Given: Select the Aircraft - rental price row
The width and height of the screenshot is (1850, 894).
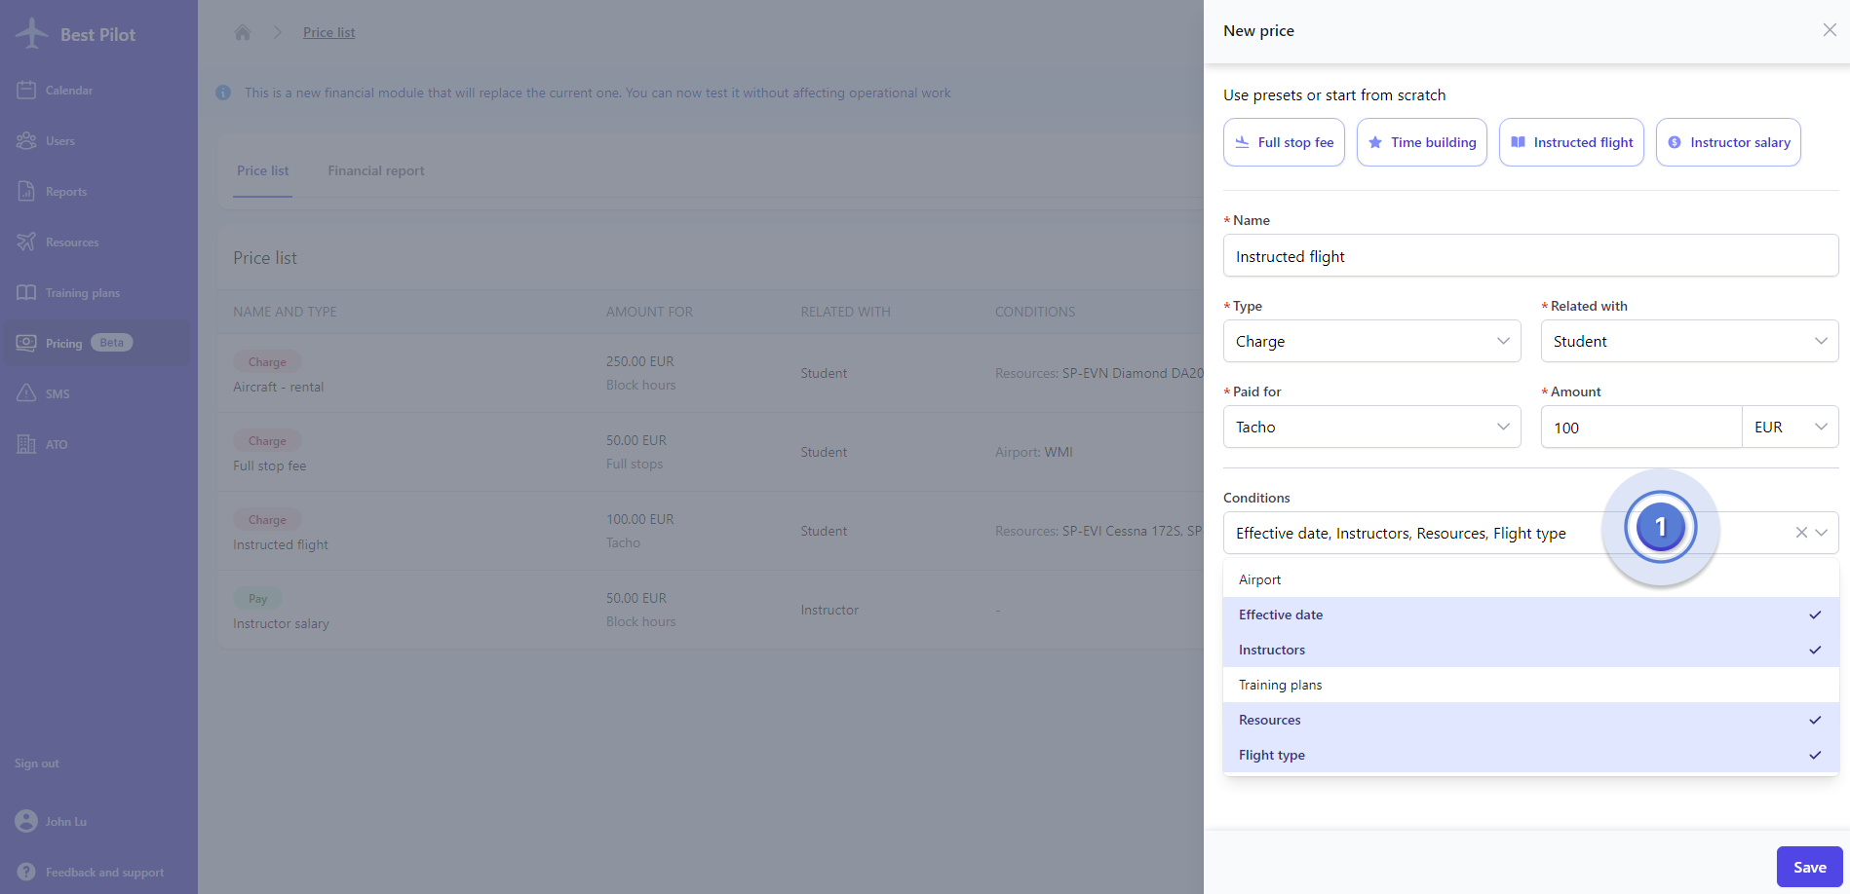Looking at the screenshot, I should click(712, 373).
